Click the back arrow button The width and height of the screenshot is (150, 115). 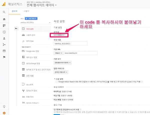pyautogui.click(x=16, y=28)
